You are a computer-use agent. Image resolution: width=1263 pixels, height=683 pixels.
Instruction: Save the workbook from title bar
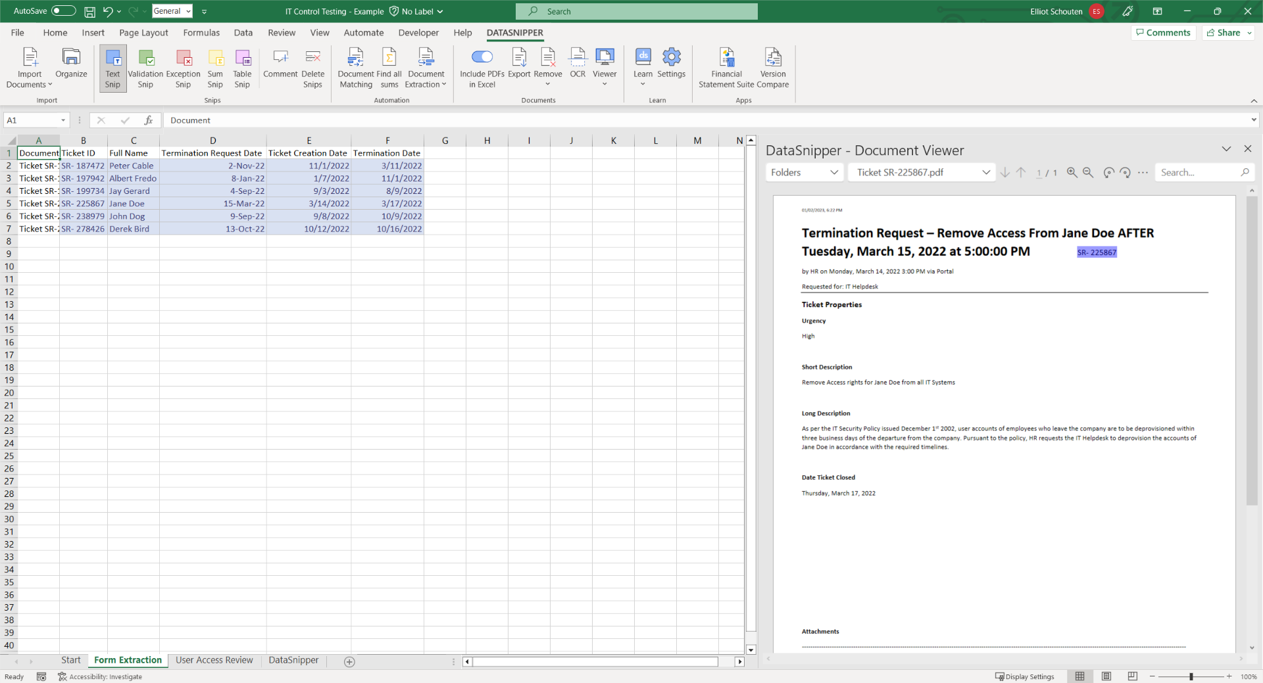[89, 11]
